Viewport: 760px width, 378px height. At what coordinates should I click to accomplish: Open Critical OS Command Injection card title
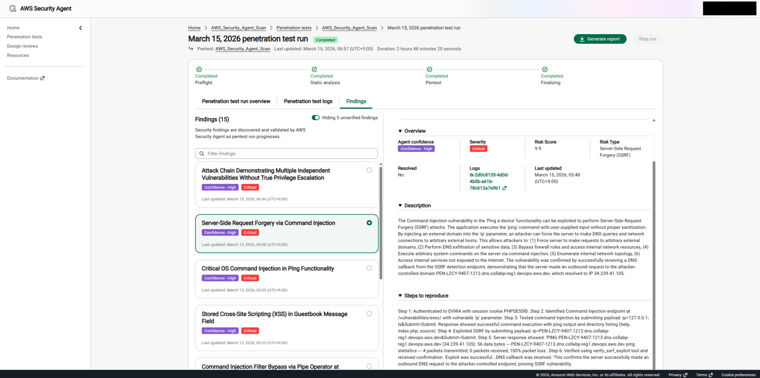coord(268,268)
